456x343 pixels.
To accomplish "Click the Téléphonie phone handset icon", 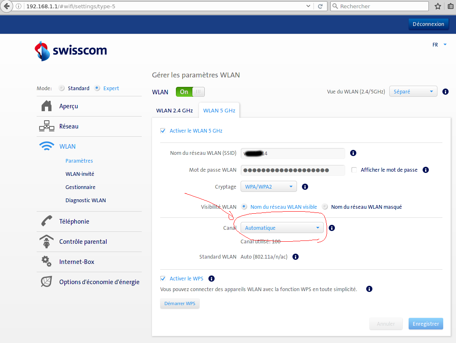I will (47, 221).
